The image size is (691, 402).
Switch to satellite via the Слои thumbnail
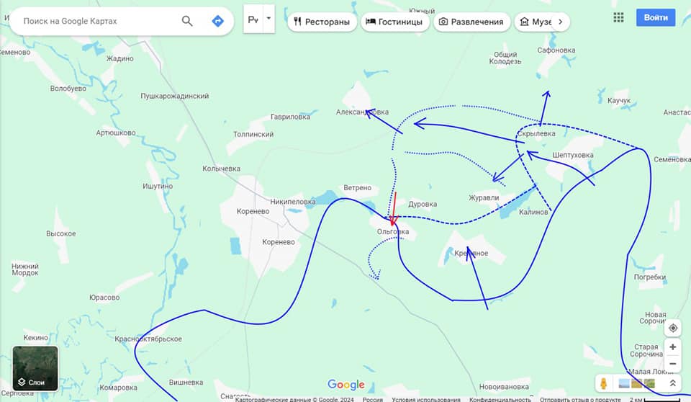click(35, 368)
